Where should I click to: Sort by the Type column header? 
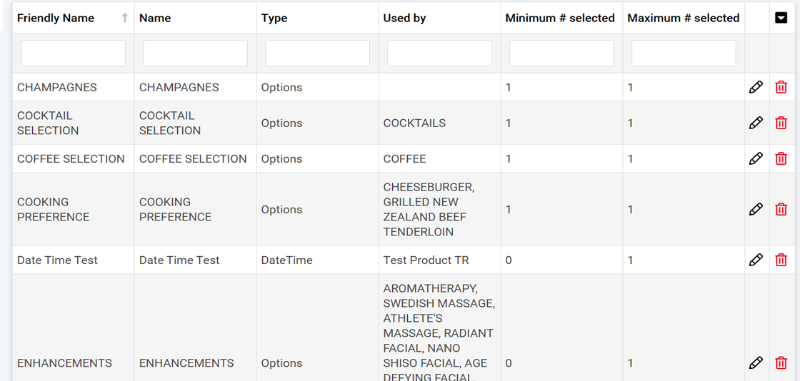coord(274,19)
